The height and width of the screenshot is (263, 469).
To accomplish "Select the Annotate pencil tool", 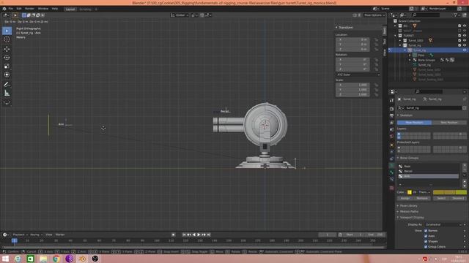I will click(x=7, y=85).
